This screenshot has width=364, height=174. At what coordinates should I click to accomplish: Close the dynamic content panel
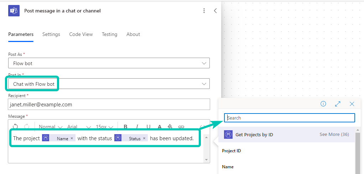point(352,104)
